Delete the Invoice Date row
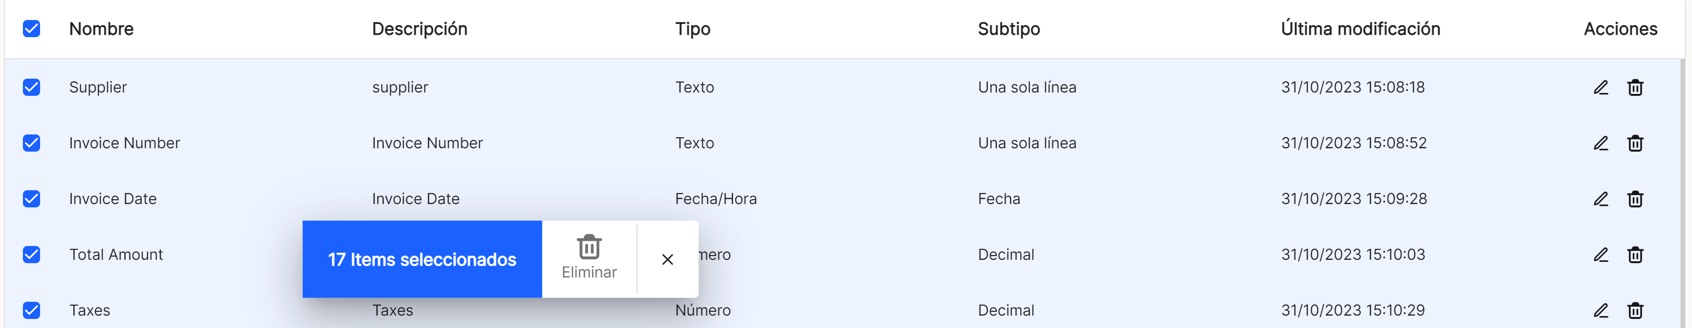The width and height of the screenshot is (1692, 328). [x=1635, y=199]
